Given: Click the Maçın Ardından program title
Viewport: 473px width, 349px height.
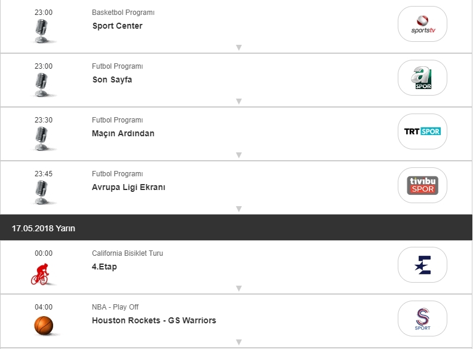Looking at the screenshot, I should 123,133.
